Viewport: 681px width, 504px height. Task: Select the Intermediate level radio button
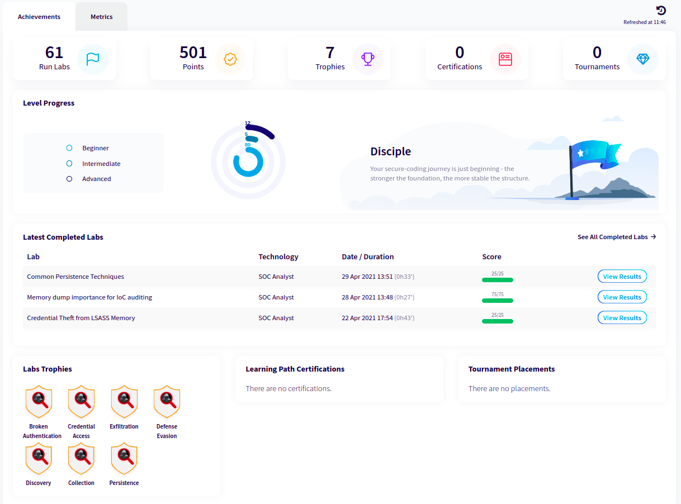click(69, 163)
